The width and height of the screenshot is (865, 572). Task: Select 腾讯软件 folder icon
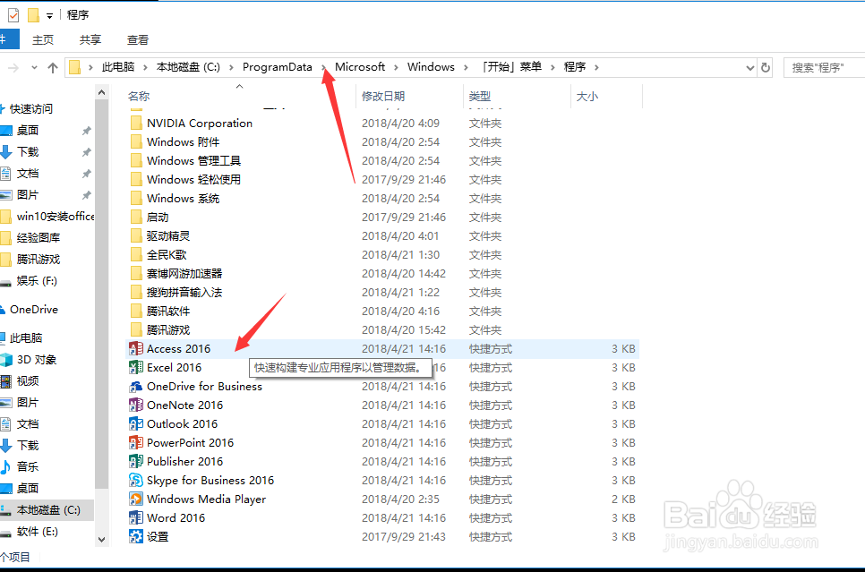click(136, 311)
